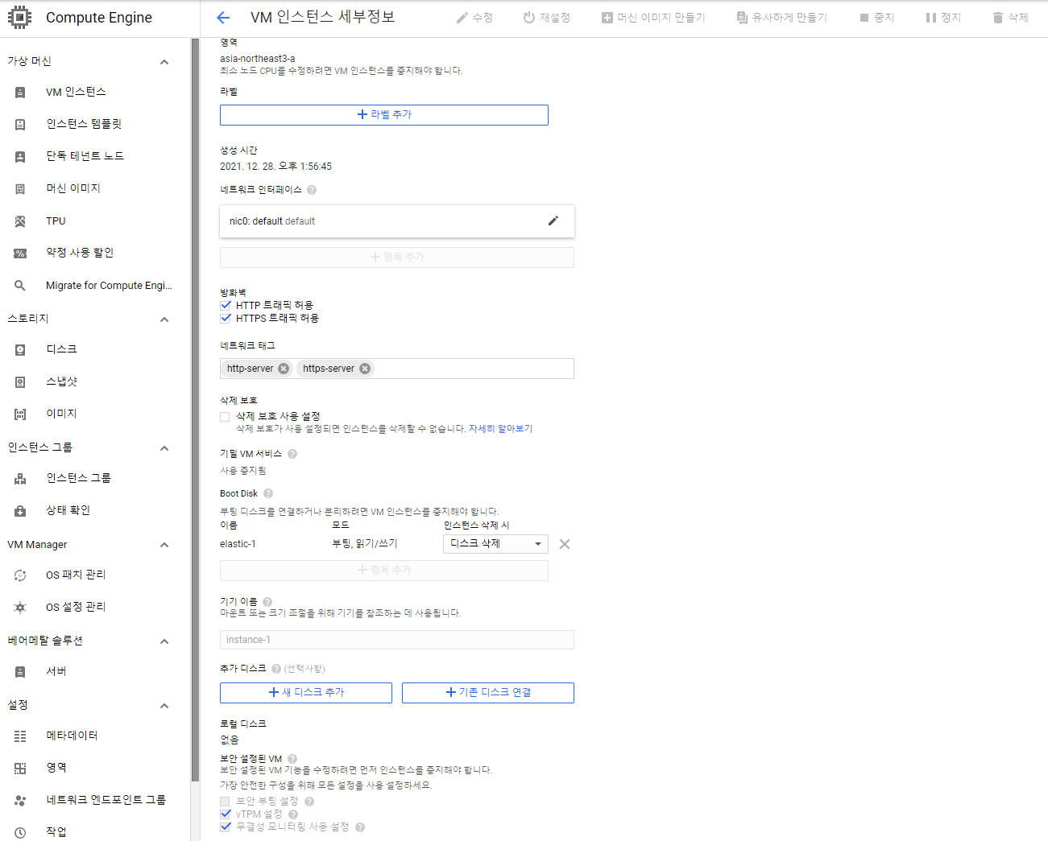The height and width of the screenshot is (841, 1048).
Task: Click the Compute Engine chip logo
Action: (x=19, y=18)
